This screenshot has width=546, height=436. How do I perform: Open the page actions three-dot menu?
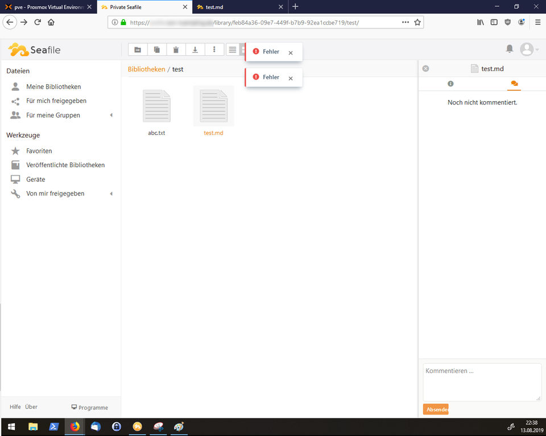pos(406,22)
